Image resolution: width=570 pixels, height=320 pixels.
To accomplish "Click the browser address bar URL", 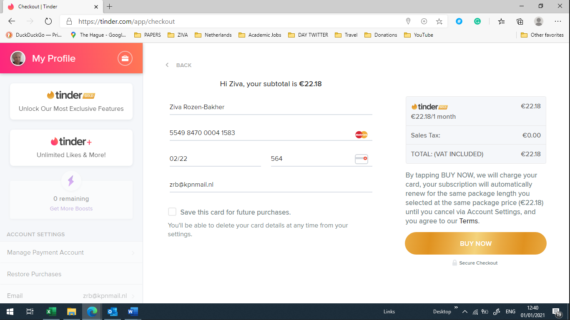I will click(127, 21).
